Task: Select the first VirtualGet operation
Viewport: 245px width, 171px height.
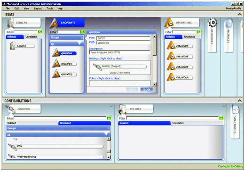Action: 180,46
